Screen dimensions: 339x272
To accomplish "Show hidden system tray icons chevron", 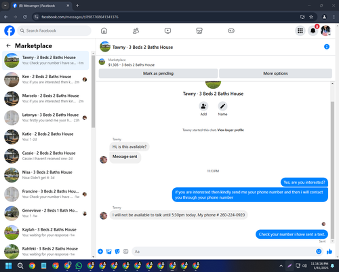I will coord(281,266).
